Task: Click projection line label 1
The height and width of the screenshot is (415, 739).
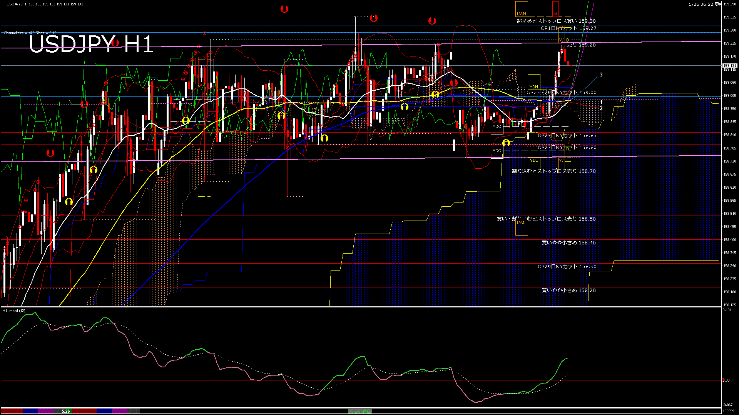Action: (601, 102)
